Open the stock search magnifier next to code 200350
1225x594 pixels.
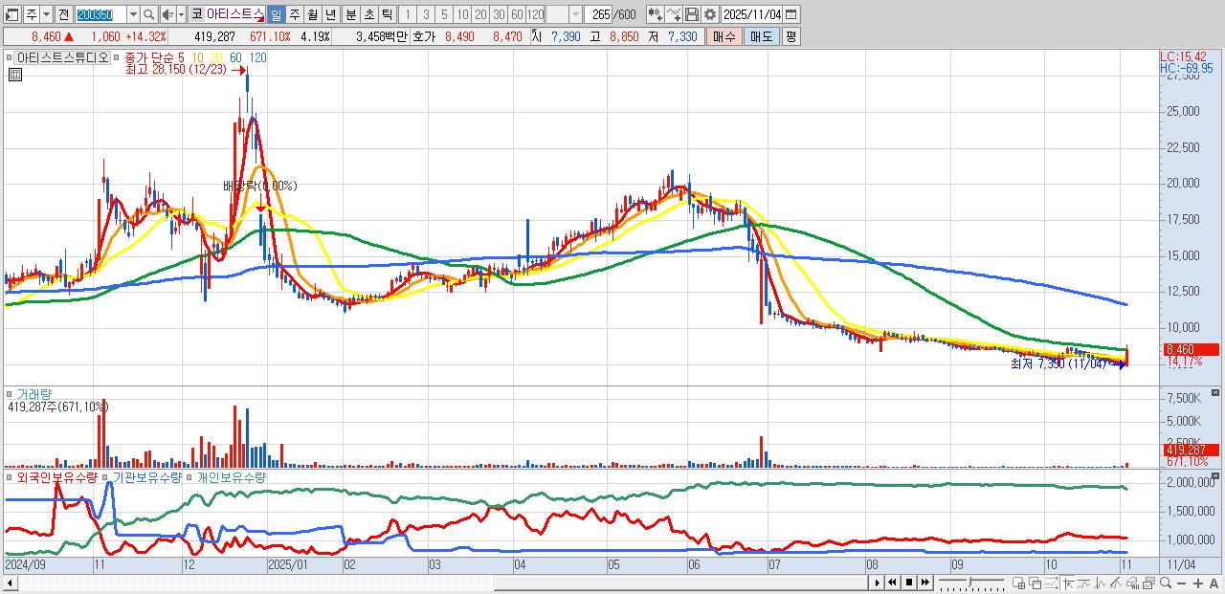pyautogui.click(x=148, y=14)
